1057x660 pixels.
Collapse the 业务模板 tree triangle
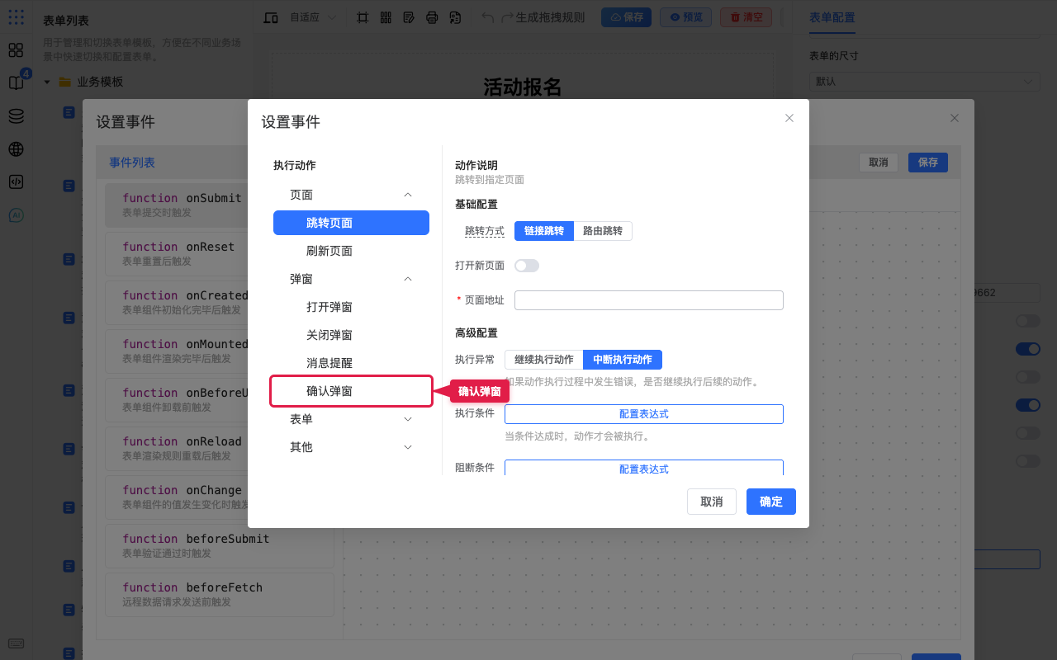coord(47,82)
